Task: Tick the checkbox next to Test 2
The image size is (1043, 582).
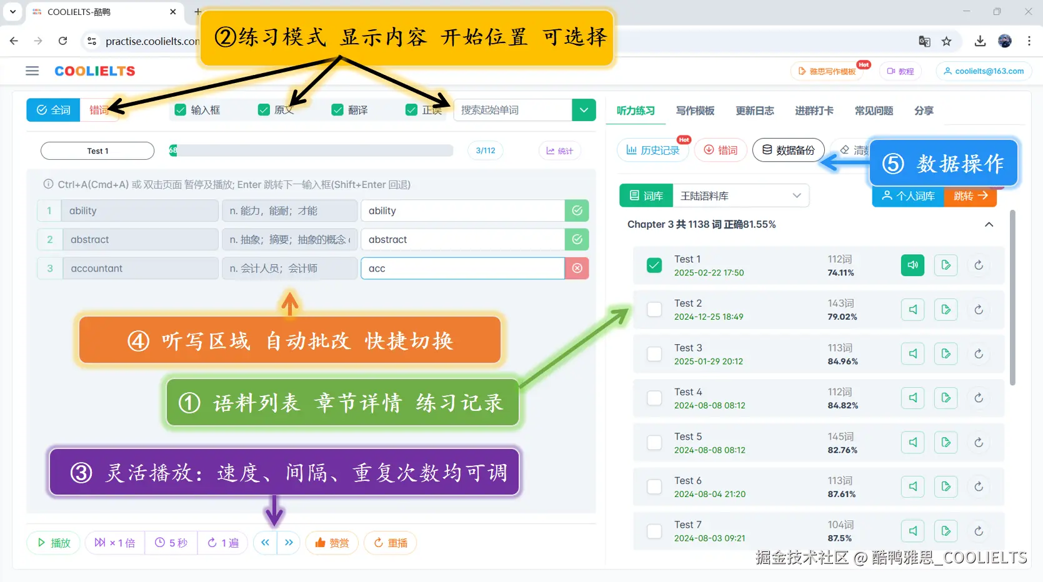Action: point(654,309)
